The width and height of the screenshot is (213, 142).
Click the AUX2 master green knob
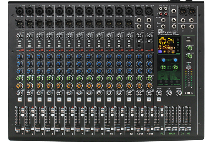(189, 56)
